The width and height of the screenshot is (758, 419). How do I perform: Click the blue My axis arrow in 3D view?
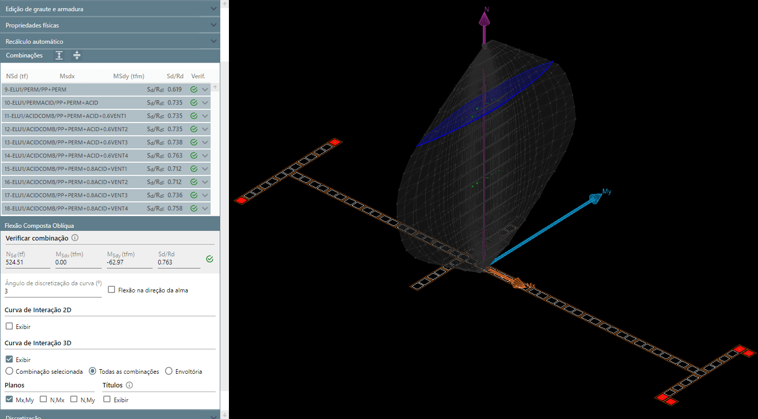click(x=594, y=198)
